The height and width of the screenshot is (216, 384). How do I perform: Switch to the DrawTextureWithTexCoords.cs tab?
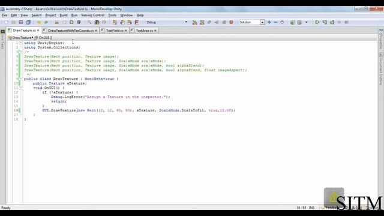tap(71, 31)
